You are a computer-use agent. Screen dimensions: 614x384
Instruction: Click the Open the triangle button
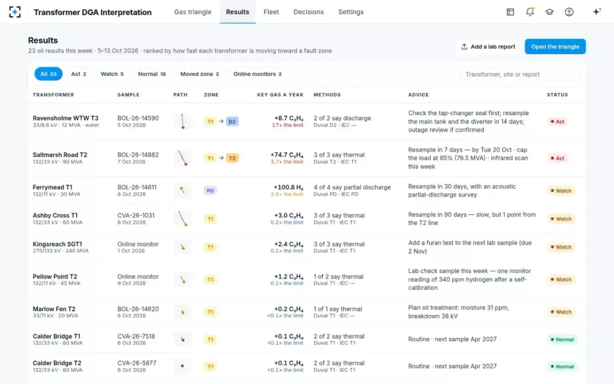click(555, 47)
